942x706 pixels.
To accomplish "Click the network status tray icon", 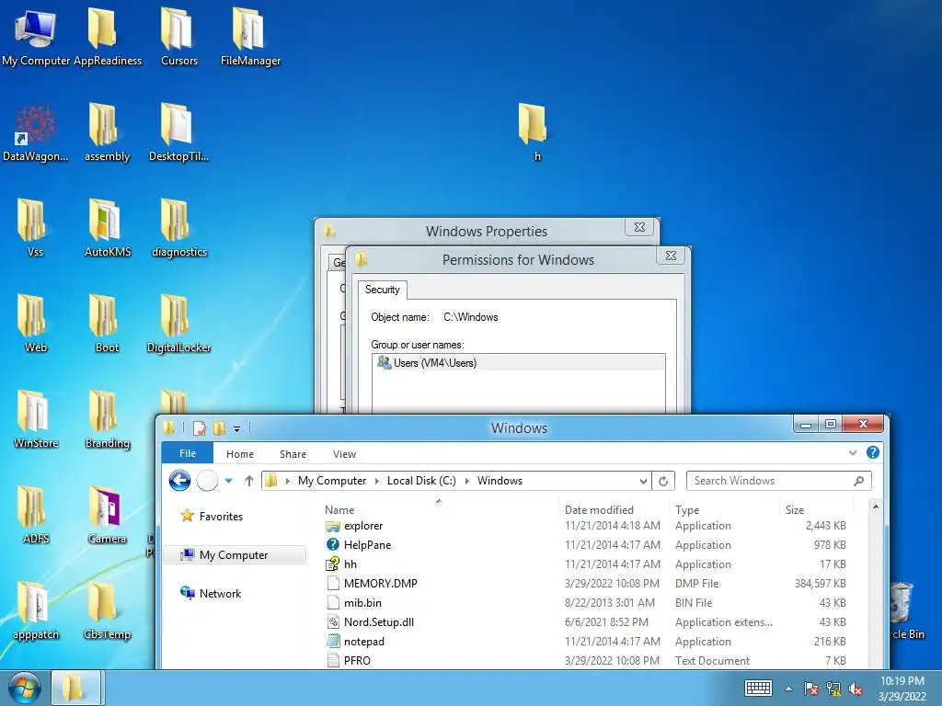I will coord(833,689).
